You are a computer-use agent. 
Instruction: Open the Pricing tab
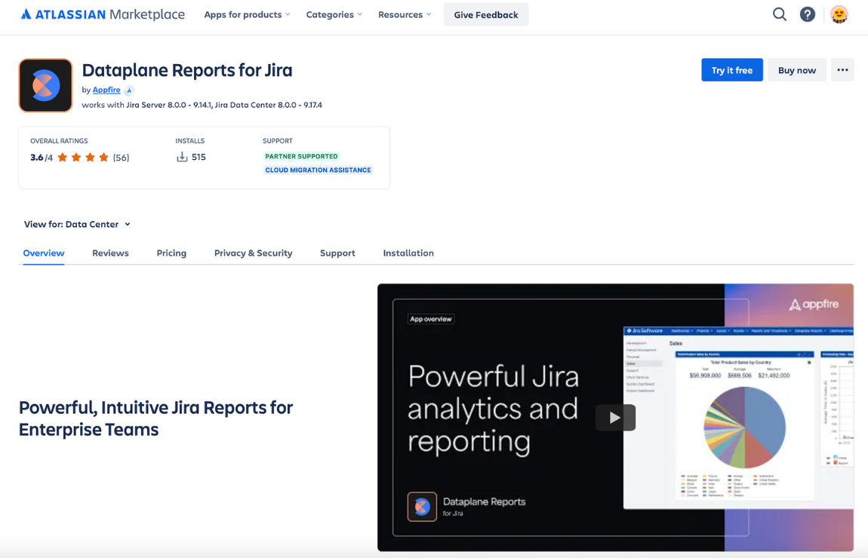pyautogui.click(x=171, y=253)
